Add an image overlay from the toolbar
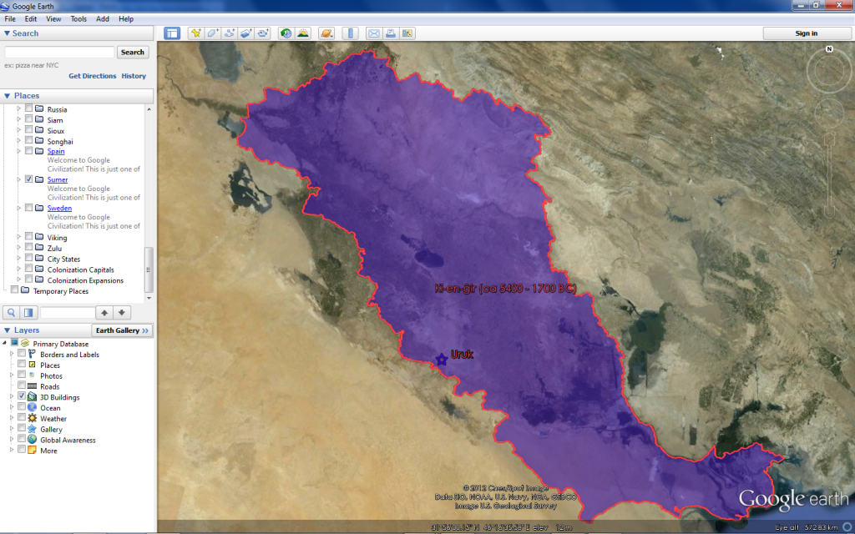This screenshot has width=855, height=534. tap(246, 33)
